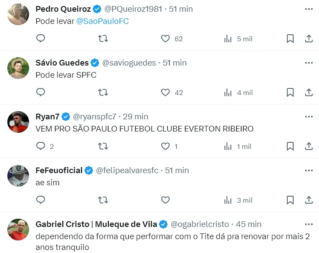The width and height of the screenshot is (319, 253).
Task: Repost Sávio Guedes' tweet
Action: (x=103, y=92)
